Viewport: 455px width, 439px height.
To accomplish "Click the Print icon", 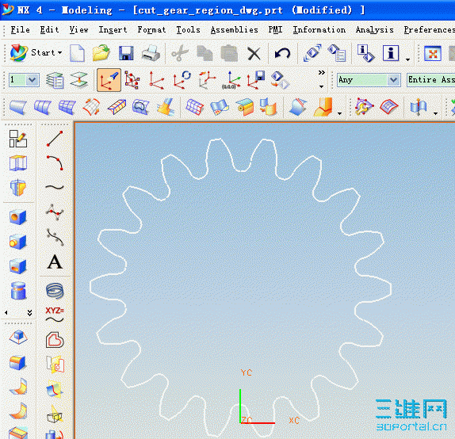I will pos(151,53).
